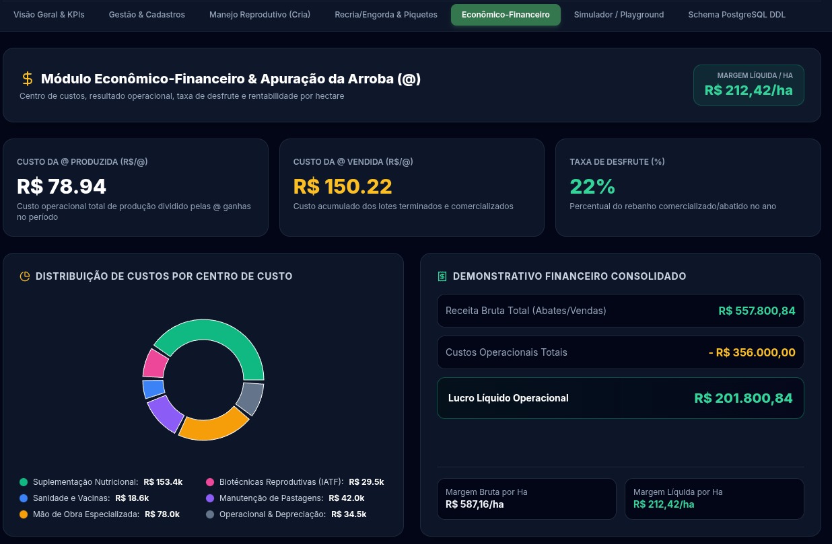Click the purple Manutenção de Pastagens legend dot
This screenshot has height=544, width=832.
click(210, 498)
